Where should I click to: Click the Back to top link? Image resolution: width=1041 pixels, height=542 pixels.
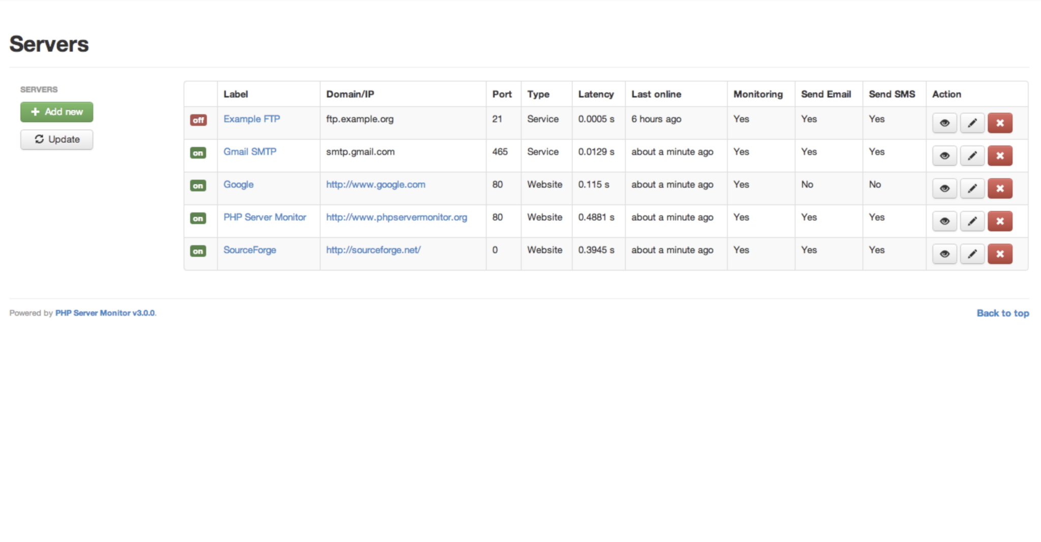click(x=1002, y=313)
